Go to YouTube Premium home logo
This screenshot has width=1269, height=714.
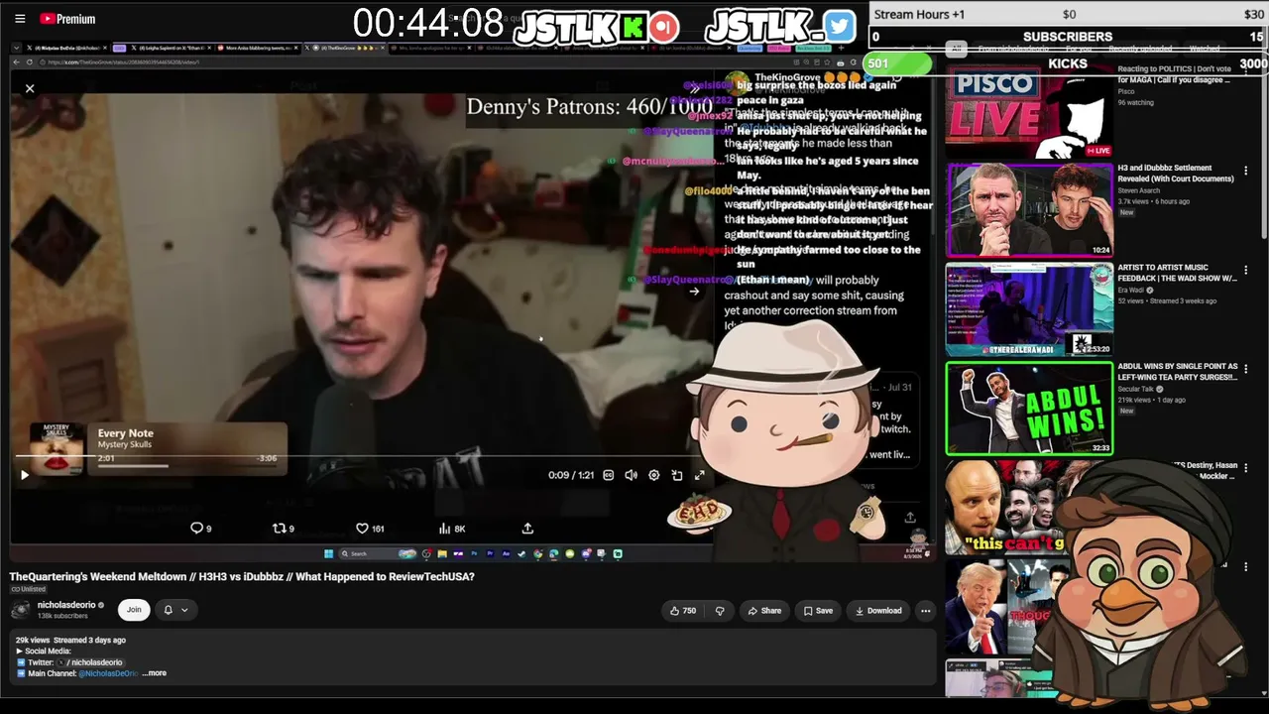click(67, 19)
